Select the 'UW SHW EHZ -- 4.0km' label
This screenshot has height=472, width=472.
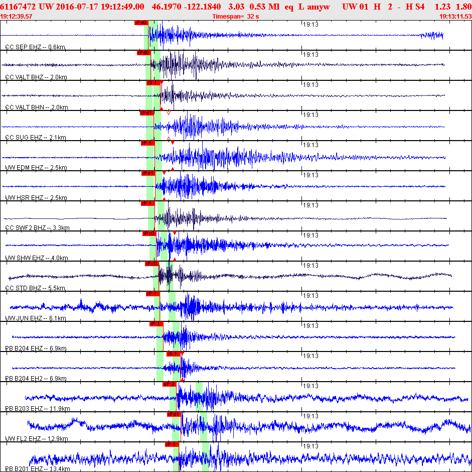37,258
